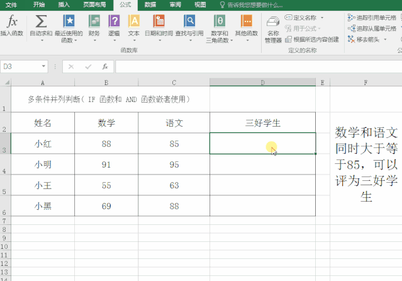Click the title cell 多条件并列判断
The width and height of the screenshot is (402, 281).
point(110,99)
